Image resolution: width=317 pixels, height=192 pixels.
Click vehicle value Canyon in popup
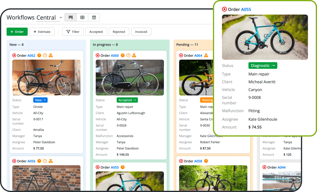click(x=255, y=90)
